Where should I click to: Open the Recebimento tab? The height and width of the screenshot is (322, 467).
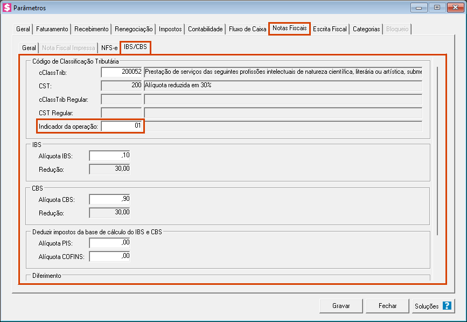(92, 29)
